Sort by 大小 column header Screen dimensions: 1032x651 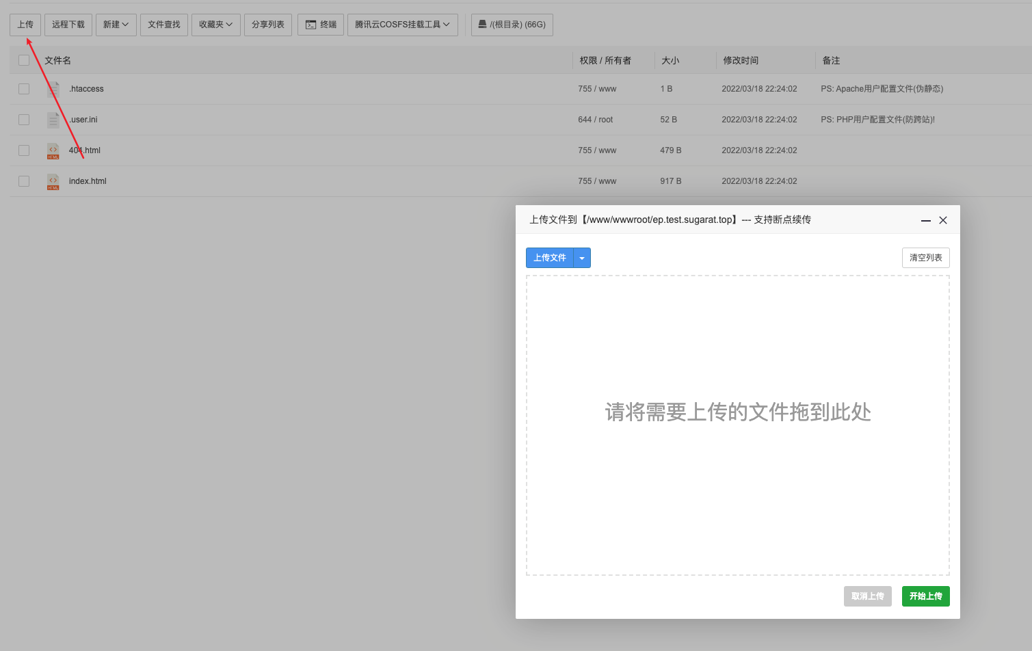pos(671,61)
